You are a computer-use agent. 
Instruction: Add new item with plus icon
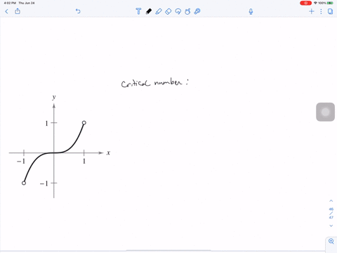pyautogui.click(x=312, y=11)
